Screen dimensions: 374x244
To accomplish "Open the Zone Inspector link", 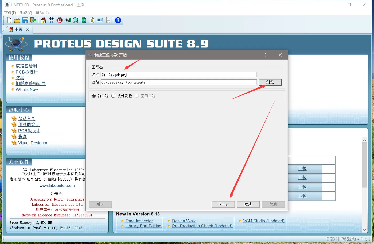I will tap(139, 221).
